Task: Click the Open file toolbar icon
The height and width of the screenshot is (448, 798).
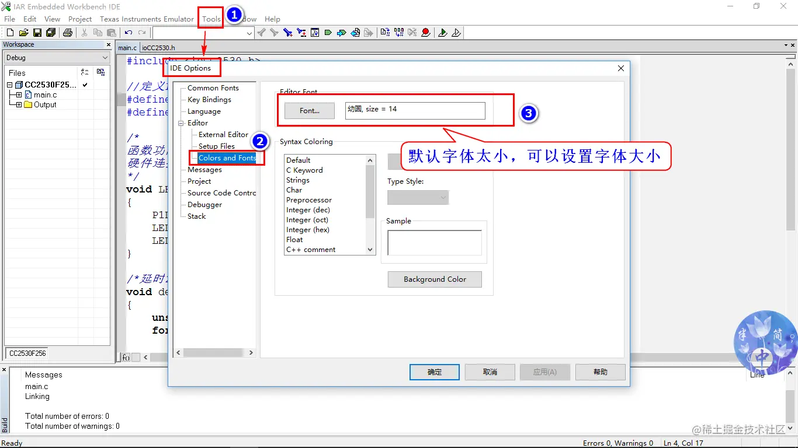Action: (23, 33)
